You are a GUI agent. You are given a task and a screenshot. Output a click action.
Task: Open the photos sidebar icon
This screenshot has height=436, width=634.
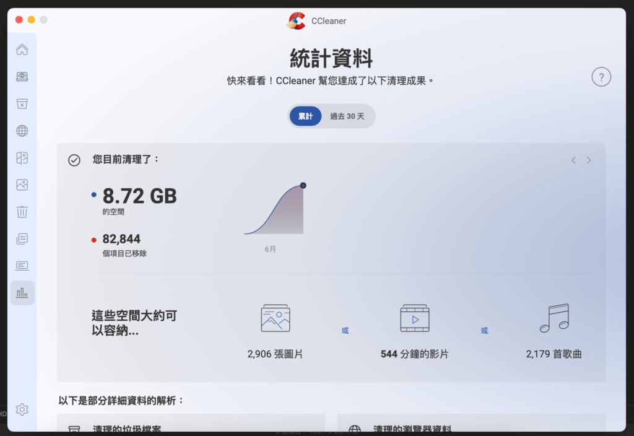22,185
